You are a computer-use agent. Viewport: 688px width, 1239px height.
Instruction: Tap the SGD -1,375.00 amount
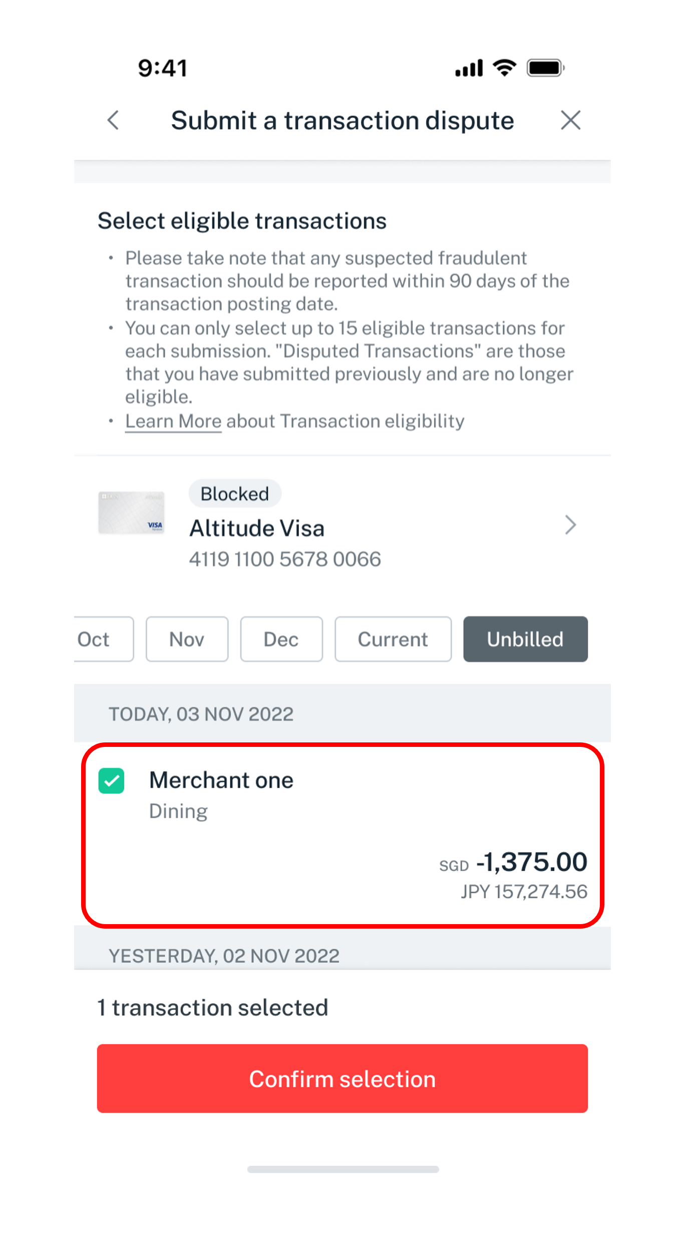point(513,862)
